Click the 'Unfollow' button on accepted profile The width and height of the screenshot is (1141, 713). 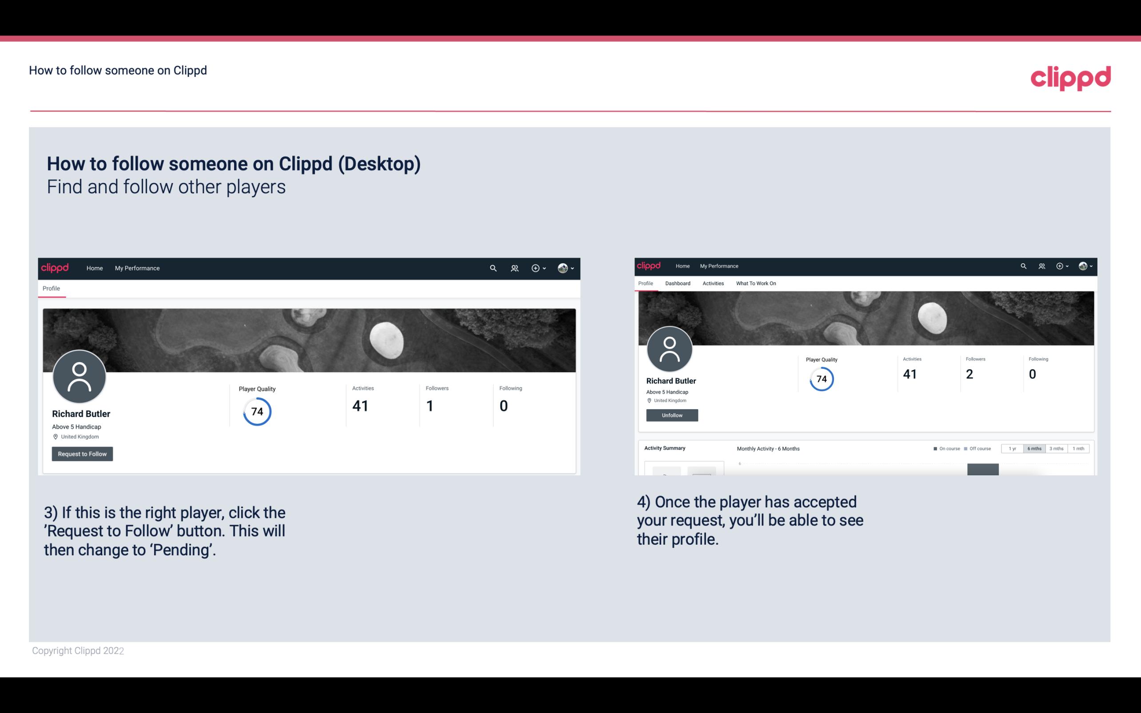coord(672,415)
